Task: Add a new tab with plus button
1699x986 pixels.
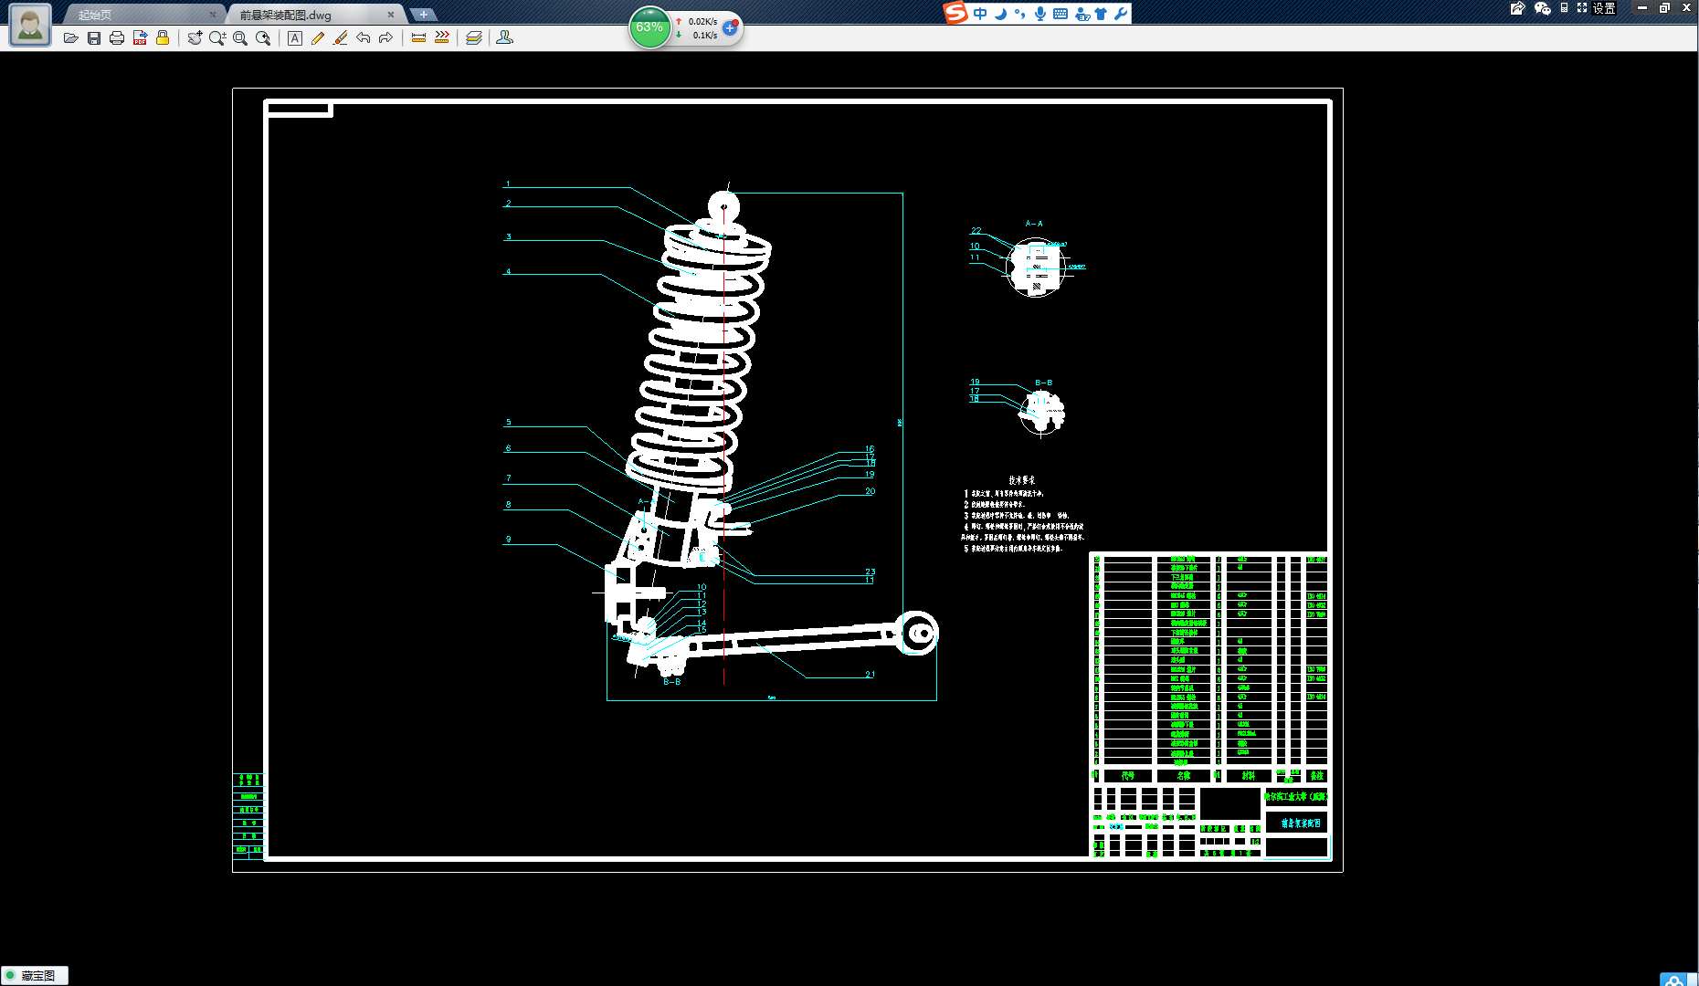Action: [x=424, y=15]
